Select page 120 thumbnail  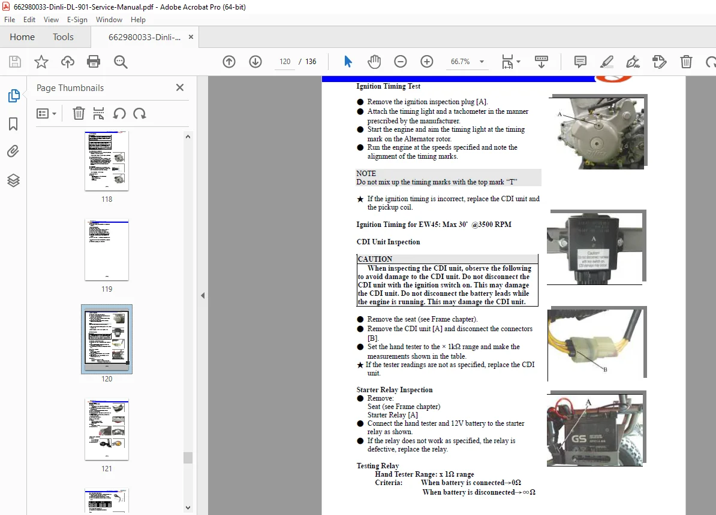pyautogui.click(x=107, y=339)
